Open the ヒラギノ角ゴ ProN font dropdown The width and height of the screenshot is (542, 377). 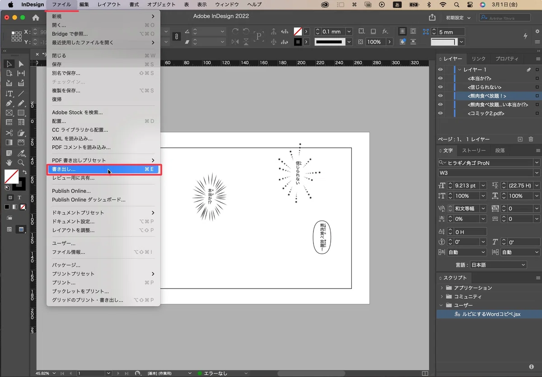[x=536, y=163]
